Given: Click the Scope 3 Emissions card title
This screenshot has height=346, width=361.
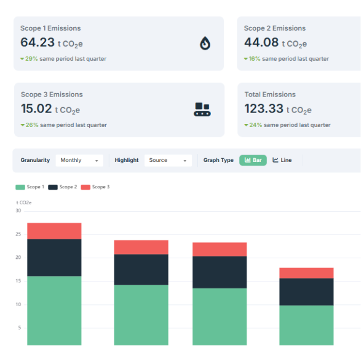Looking at the screenshot, I should 52,94.
